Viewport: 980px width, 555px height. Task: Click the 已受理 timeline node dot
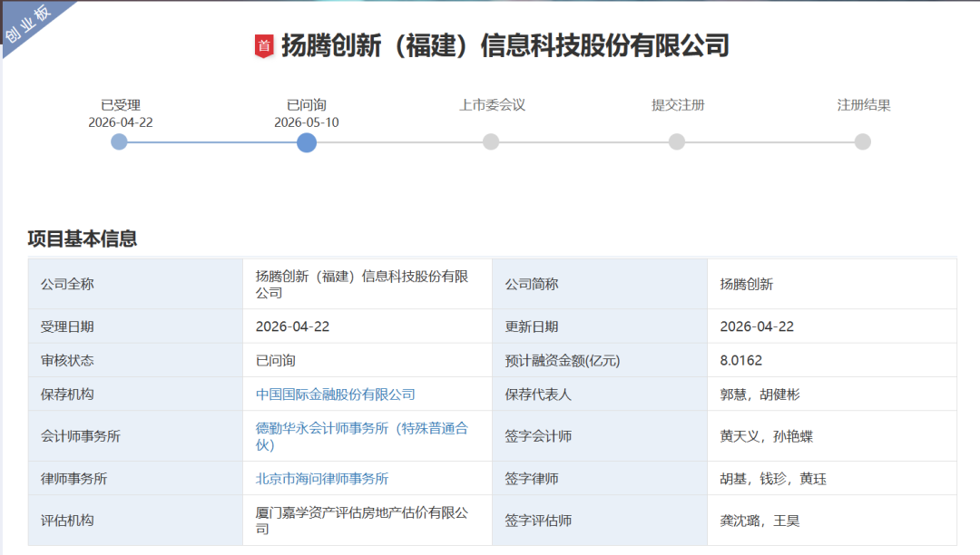click(x=119, y=142)
